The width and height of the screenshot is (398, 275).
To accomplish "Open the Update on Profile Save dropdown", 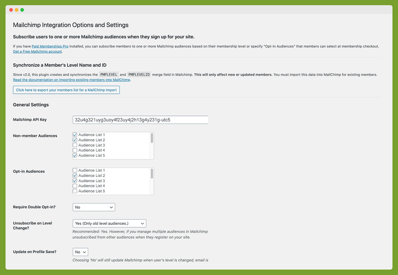I will point(81,252).
